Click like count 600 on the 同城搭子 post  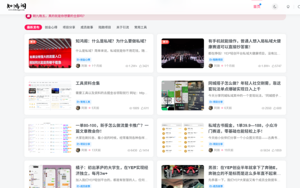(x=277, y=108)
